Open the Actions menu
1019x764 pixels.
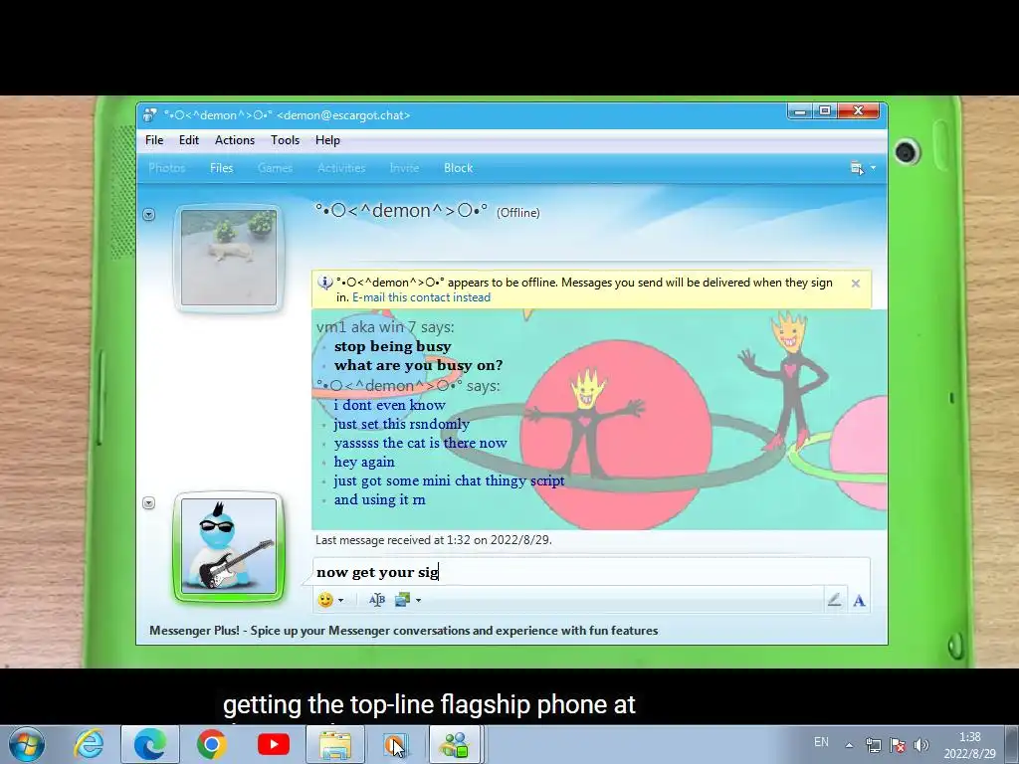[x=235, y=140]
